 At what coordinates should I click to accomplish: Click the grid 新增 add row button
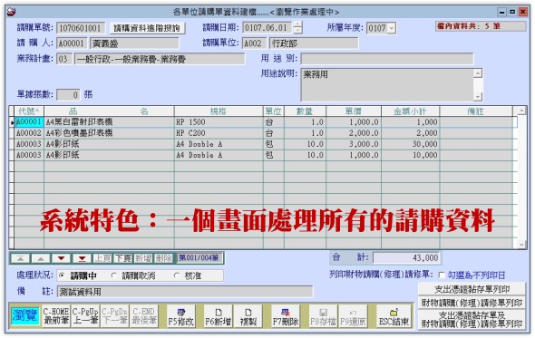[143, 258]
